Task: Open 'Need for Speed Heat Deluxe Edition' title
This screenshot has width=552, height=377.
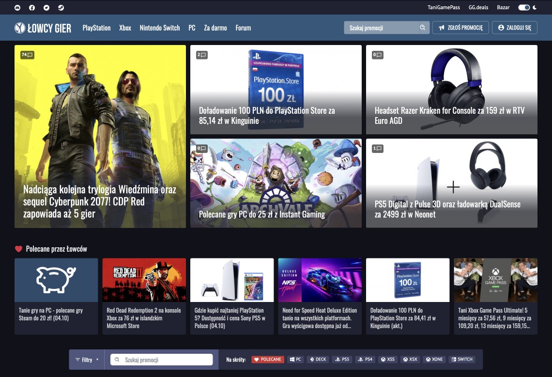Action: coord(320,318)
